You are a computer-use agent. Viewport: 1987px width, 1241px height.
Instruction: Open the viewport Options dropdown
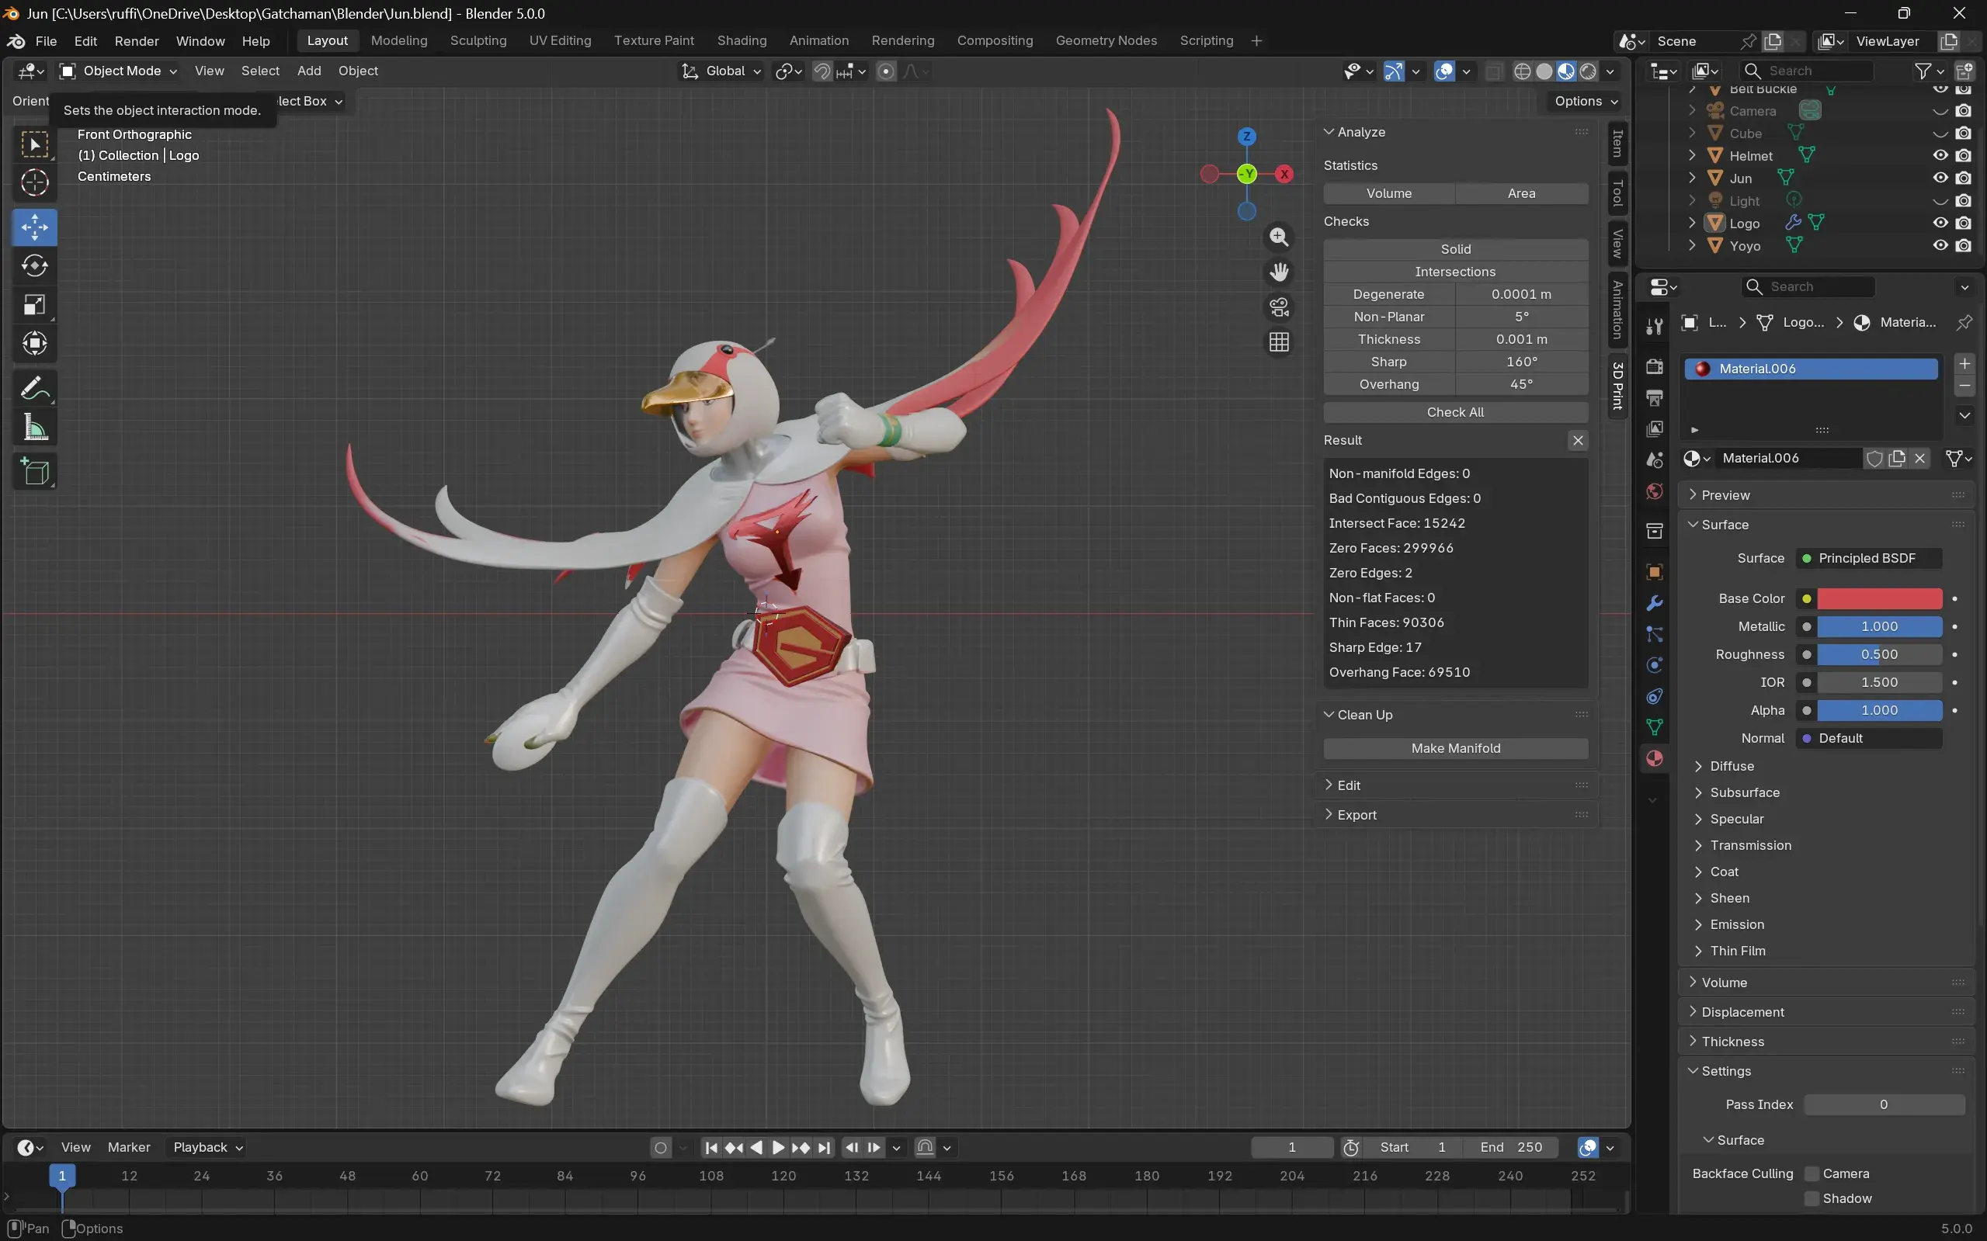1586,101
